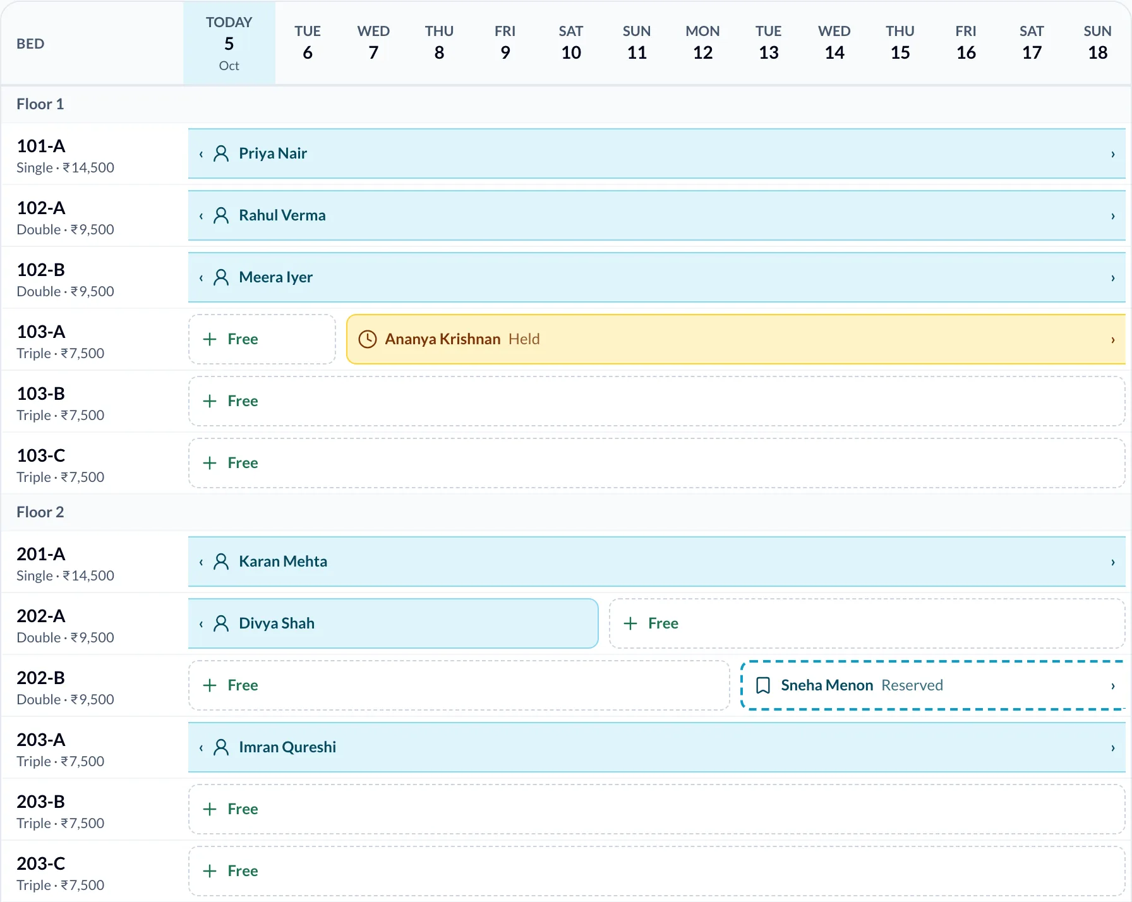The width and height of the screenshot is (1132, 902).
Task: Click the plus icon in the 103-A free slot
Action: 210,339
